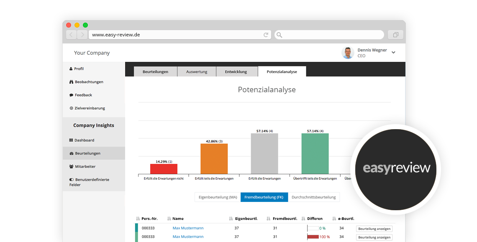This screenshot has width=477, height=242.
Task: Click Beurteilung anzeigen for 0 % row
Action: (x=374, y=229)
